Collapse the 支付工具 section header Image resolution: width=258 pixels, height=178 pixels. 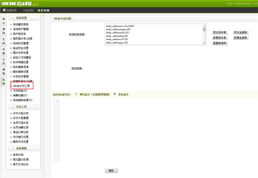(24, 107)
